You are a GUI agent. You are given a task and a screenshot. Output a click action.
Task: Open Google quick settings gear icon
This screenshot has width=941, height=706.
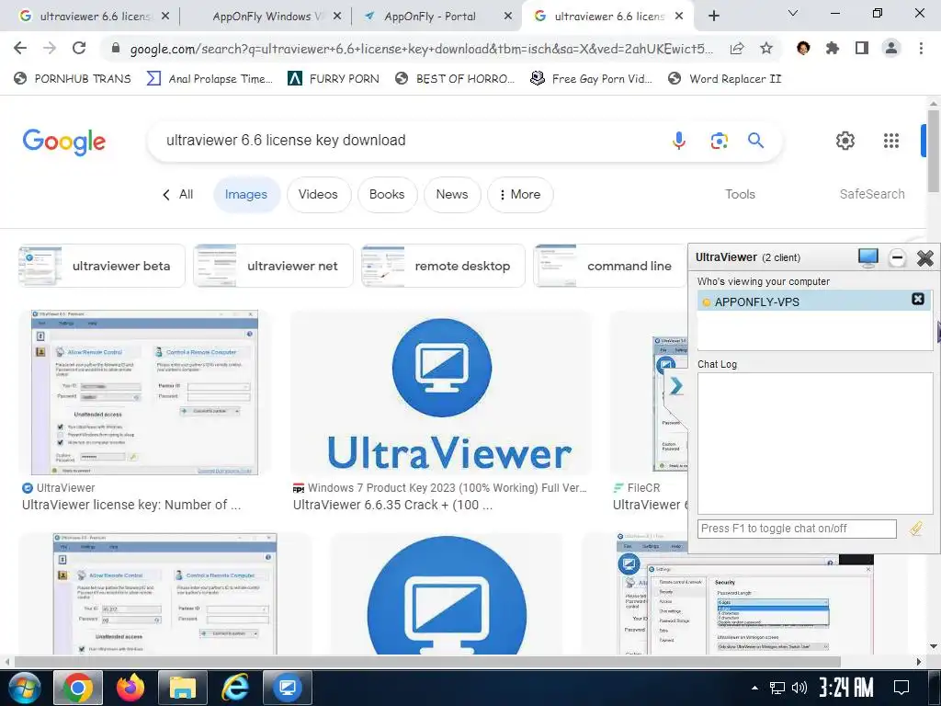pyautogui.click(x=845, y=141)
